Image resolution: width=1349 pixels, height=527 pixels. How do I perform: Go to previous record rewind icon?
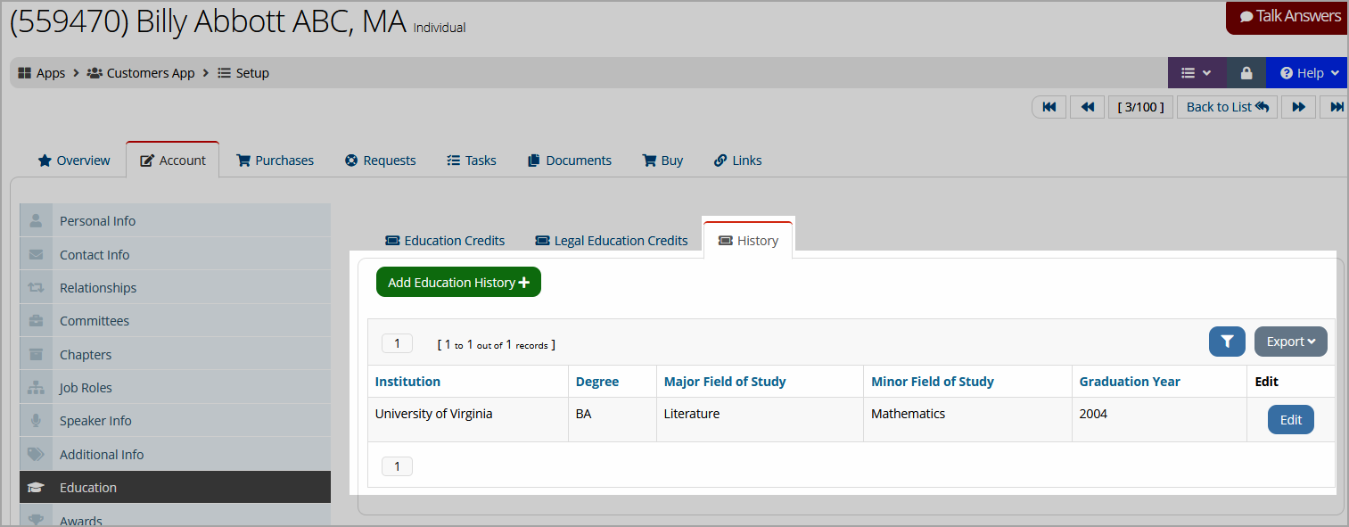coord(1087,107)
